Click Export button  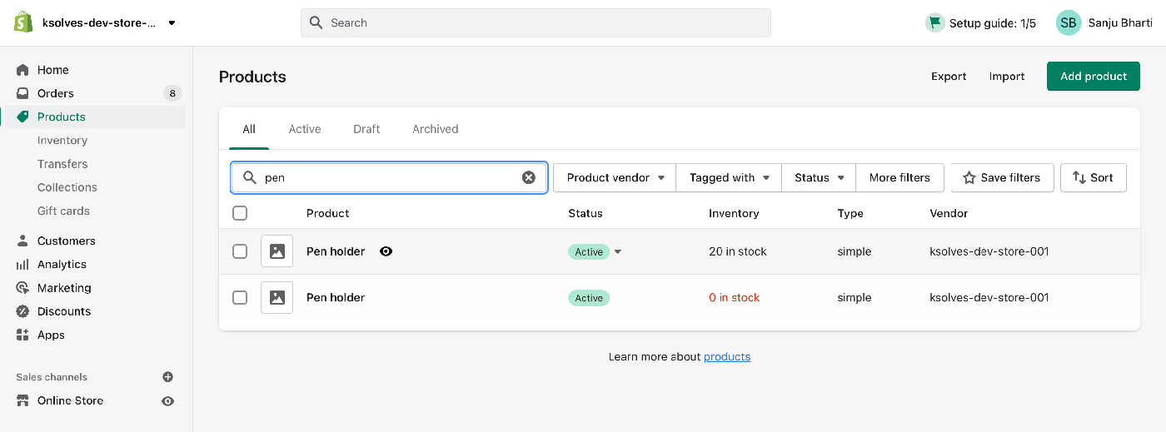pos(949,76)
